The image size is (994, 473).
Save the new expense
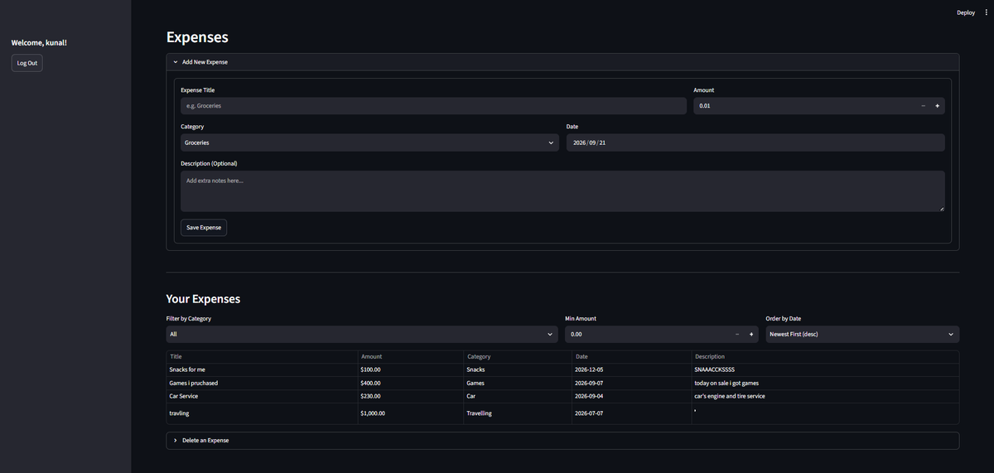204,227
